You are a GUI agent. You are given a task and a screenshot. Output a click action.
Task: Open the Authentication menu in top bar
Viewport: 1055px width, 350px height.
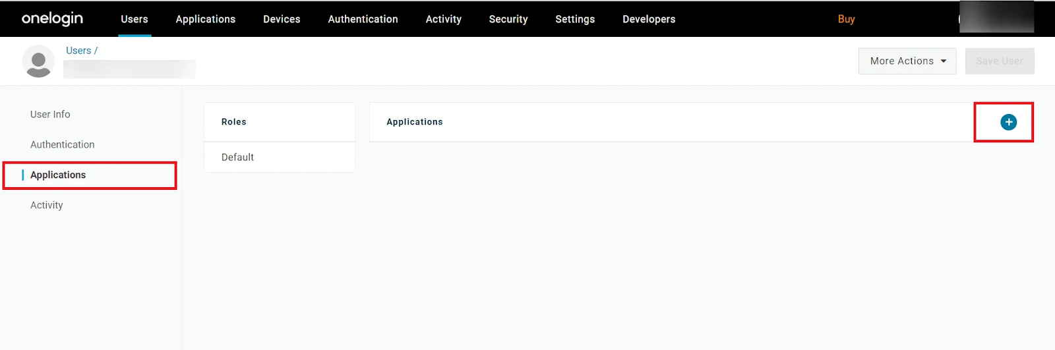click(x=363, y=19)
